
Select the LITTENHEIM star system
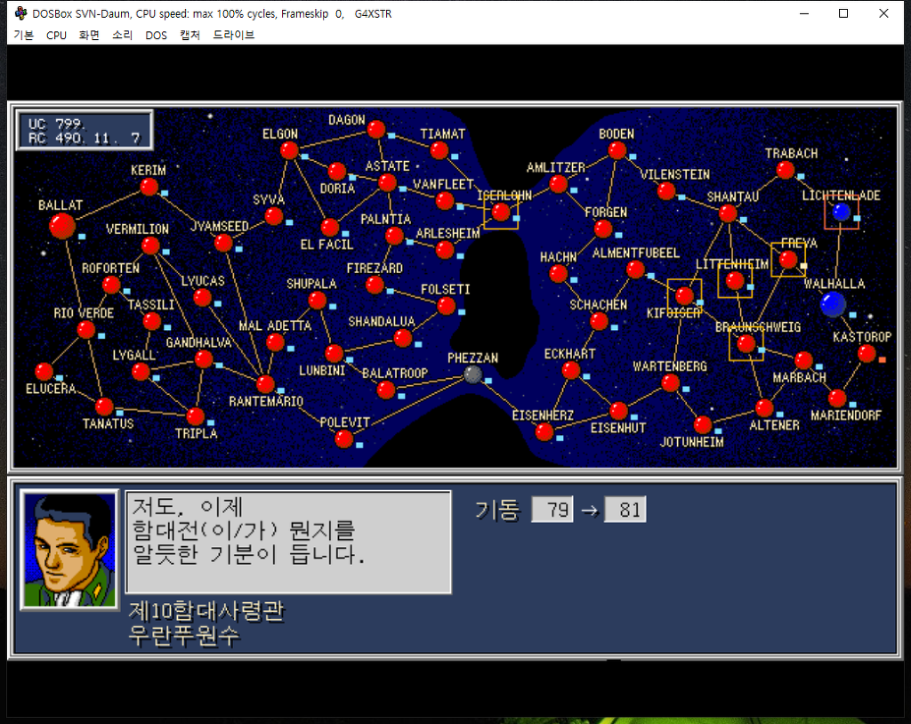(x=735, y=281)
